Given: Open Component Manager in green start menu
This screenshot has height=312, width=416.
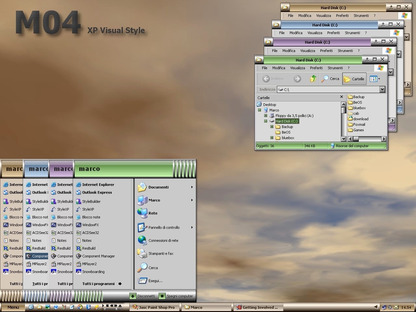Looking at the screenshot, I should 95,256.
